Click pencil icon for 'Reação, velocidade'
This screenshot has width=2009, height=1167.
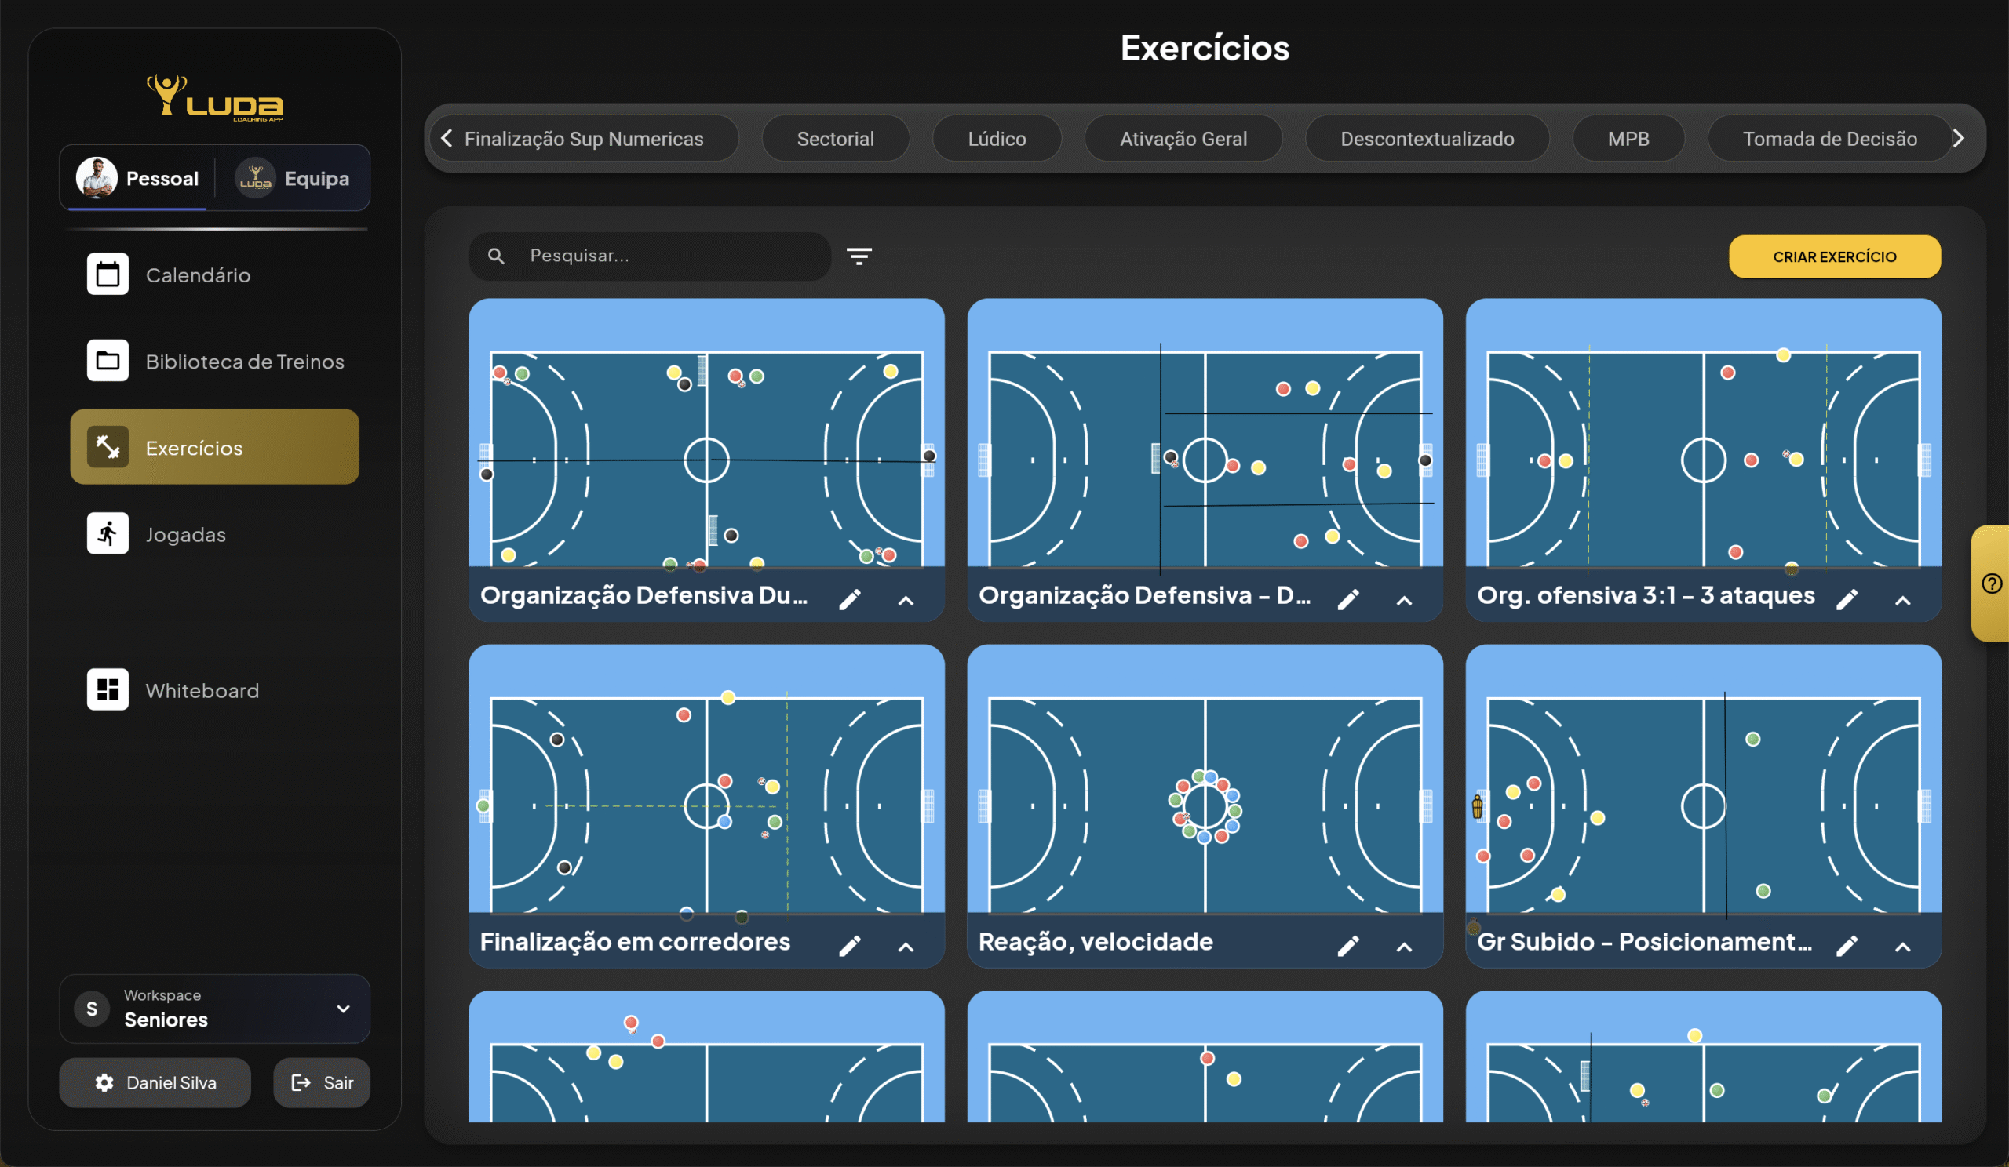tap(1348, 946)
